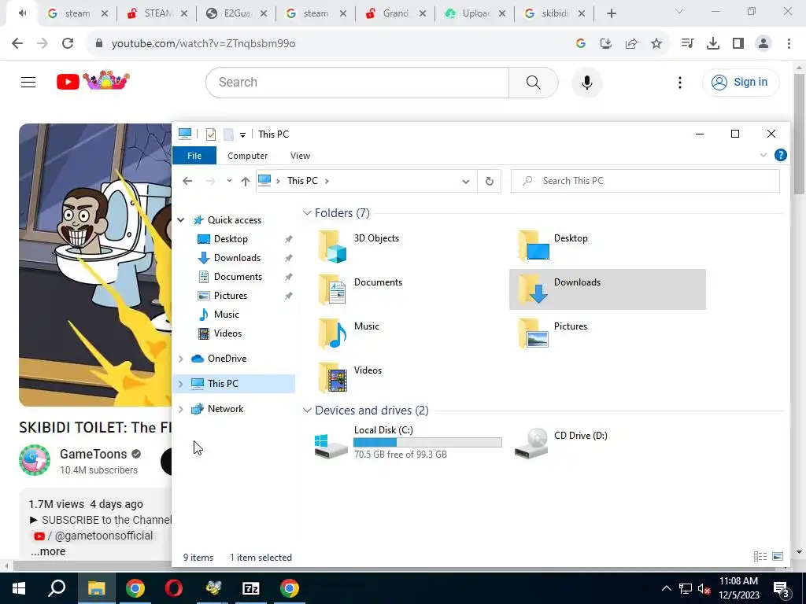Open the taskbar notification center
806x604 pixels.
(781, 588)
